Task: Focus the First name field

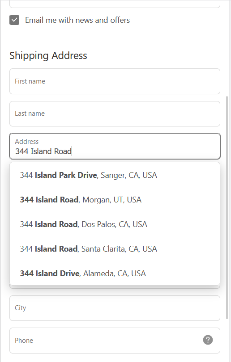Action: (x=115, y=81)
